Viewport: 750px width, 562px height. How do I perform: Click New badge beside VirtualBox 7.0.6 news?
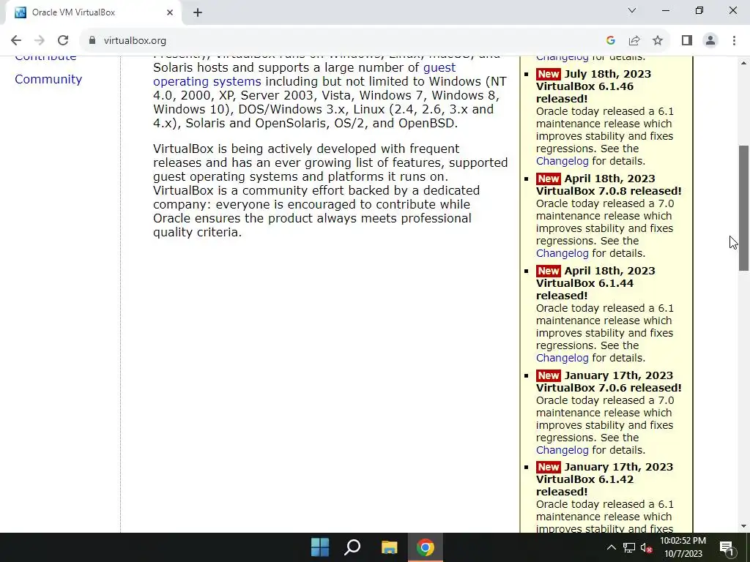coord(548,375)
